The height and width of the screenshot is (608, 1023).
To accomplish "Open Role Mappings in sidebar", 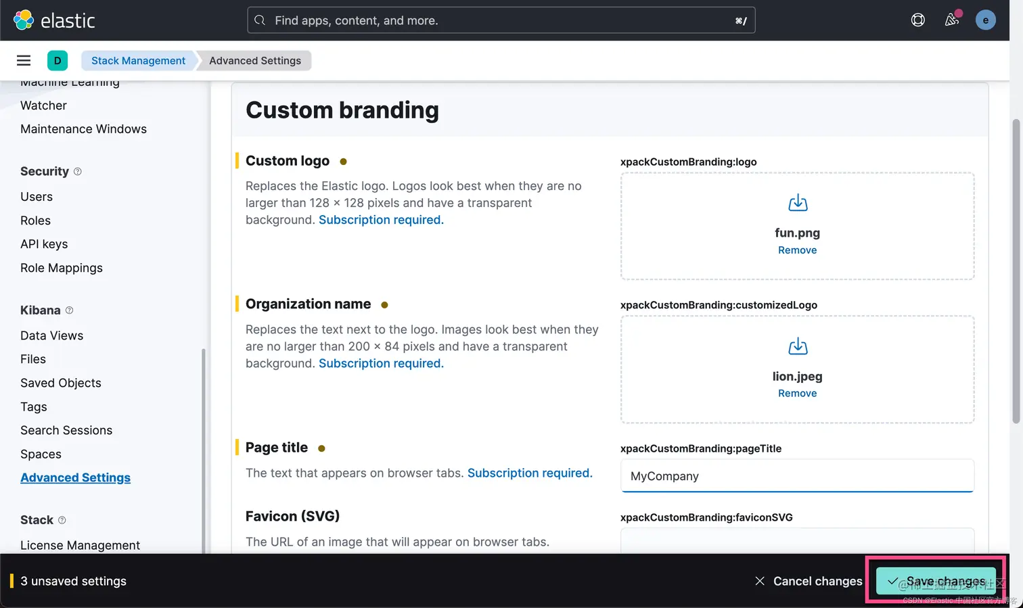I will (x=62, y=268).
